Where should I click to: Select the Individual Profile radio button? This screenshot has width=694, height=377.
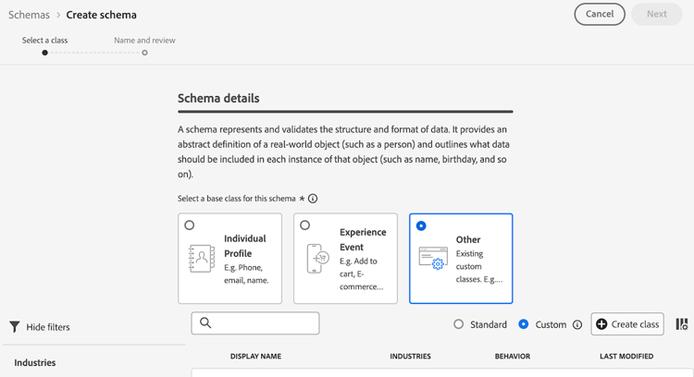[x=190, y=225]
